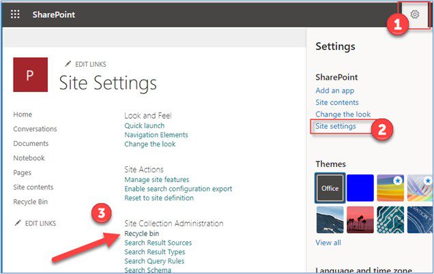
Task: Select the yellow orange striped theme
Action: coord(390,188)
